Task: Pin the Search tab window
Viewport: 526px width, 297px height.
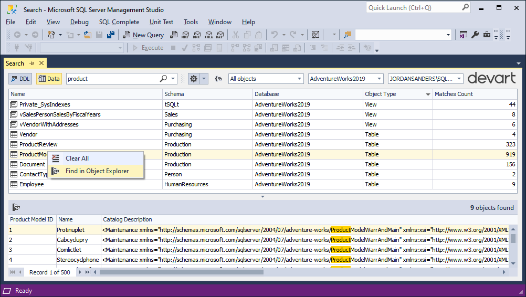Action: click(x=31, y=63)
